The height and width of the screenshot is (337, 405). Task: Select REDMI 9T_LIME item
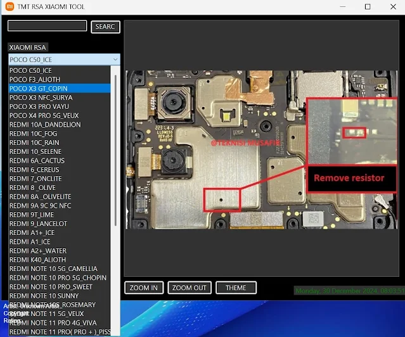tap(60, 215)
